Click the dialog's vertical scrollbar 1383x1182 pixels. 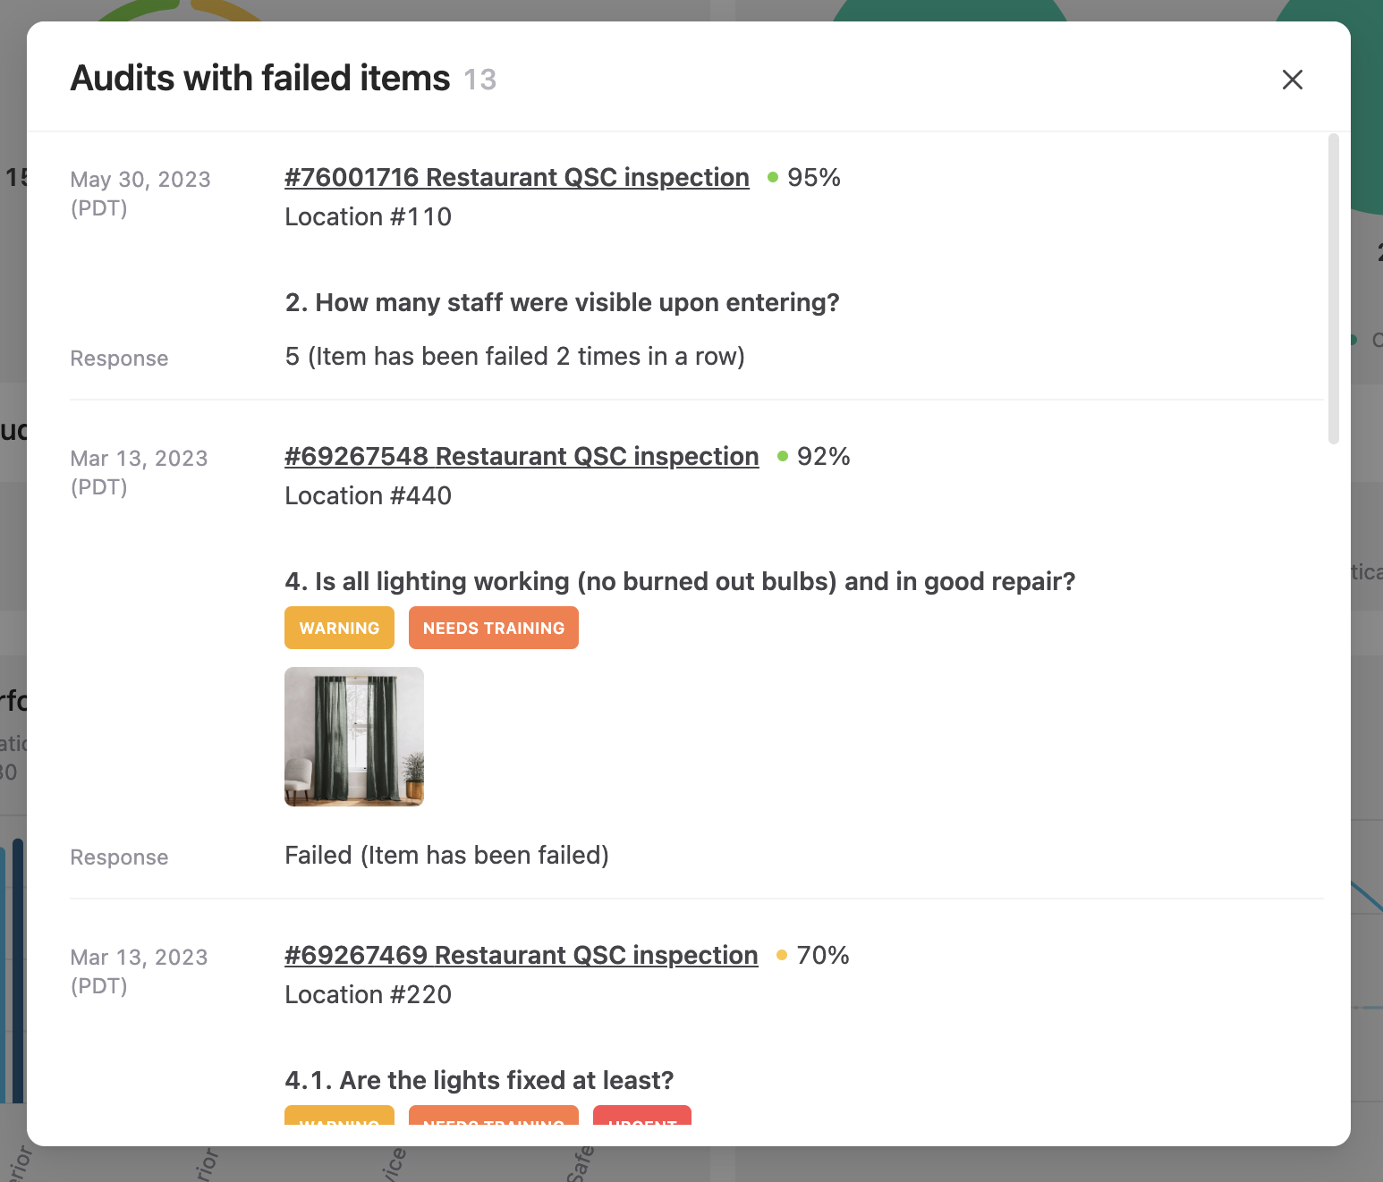pos(1333,288)
